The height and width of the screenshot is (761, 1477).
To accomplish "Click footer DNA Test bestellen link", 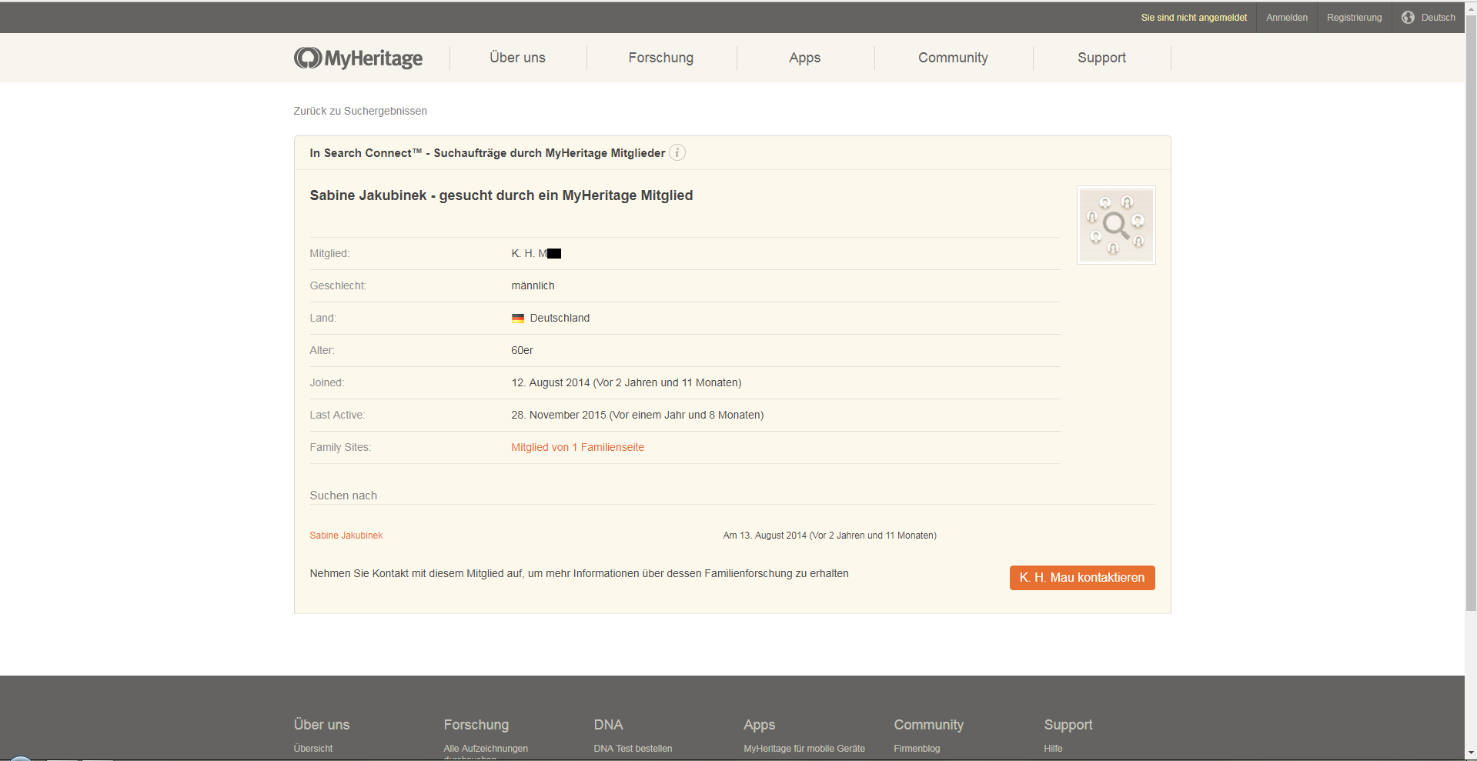I will point(633,749).
